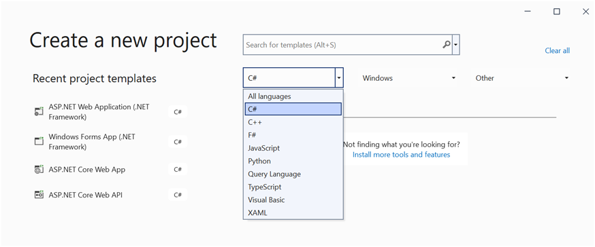Image resolution: width=595 pixels, height=247 pixels.
Task: Open the Other project type dropdown
Action: click(x=521, y=78)
